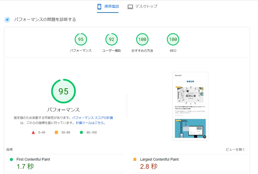Switch to the デスクトップ tab
The width and height of the screenshot is (258, 174).
(142, 7)
